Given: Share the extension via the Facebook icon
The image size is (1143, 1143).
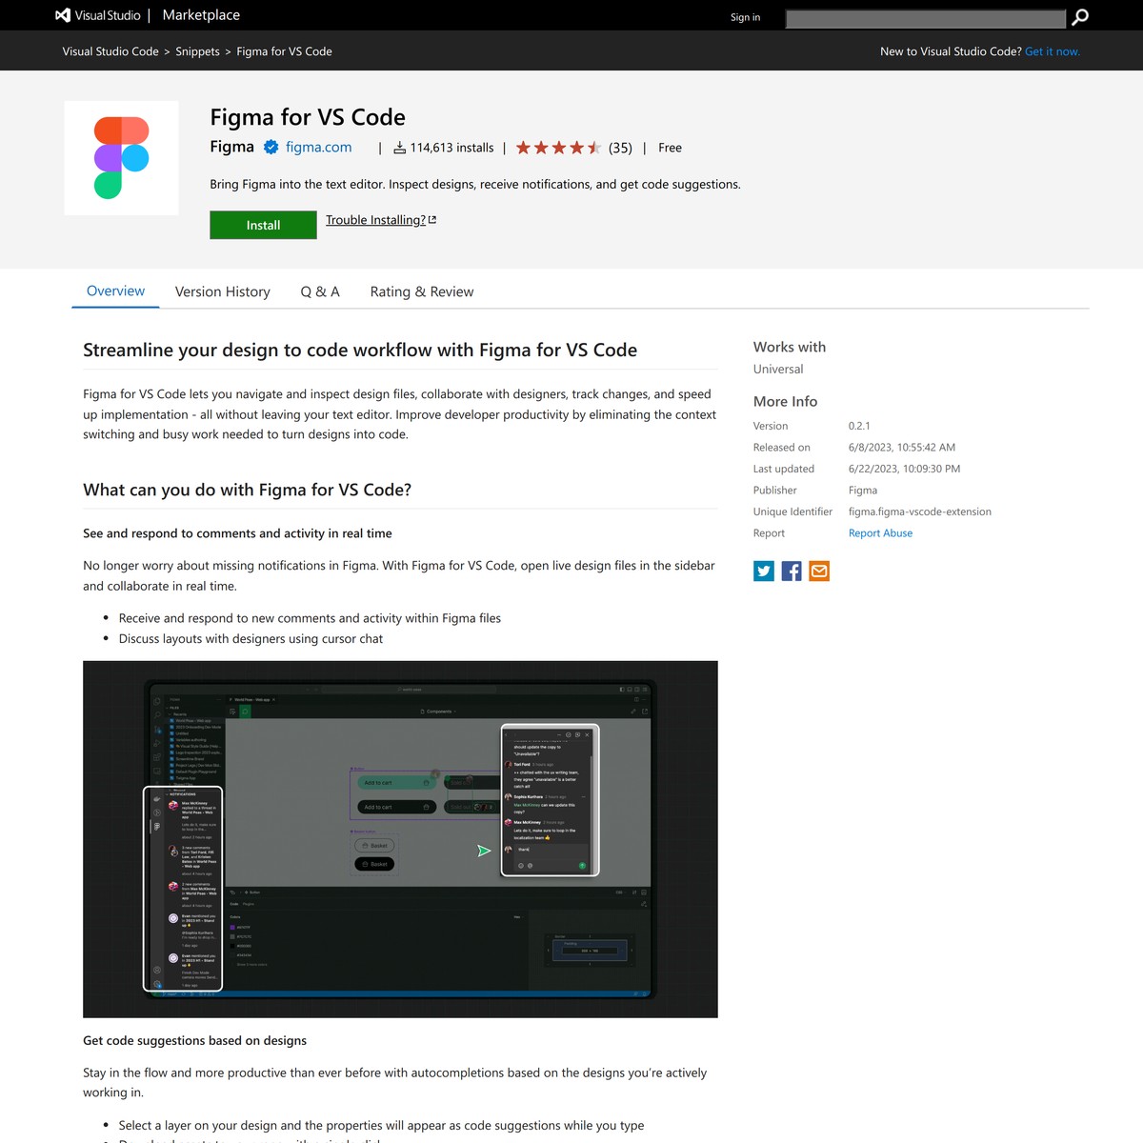Looking at the screenshot, I should (791, 571).
